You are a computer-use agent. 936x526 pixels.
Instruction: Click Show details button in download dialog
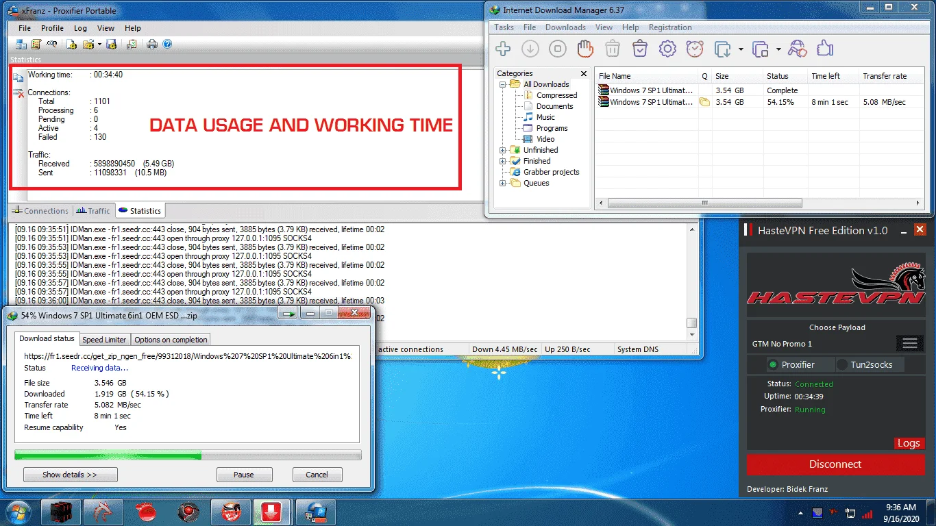click(70, 475)
